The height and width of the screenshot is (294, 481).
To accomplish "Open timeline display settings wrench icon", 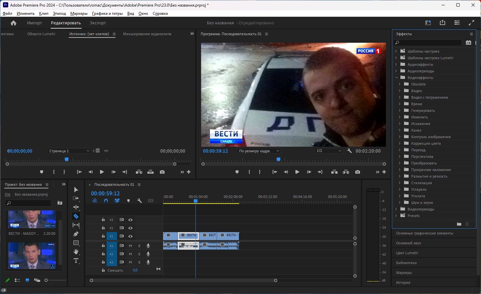I will click(x=139, y=201).
